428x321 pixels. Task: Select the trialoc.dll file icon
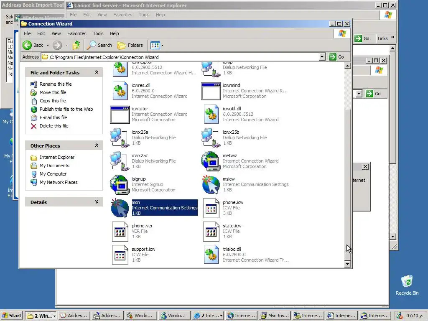click(211, 255)
